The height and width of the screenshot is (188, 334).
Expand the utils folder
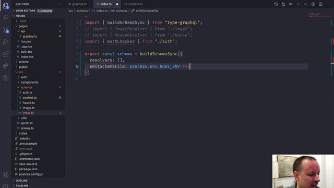coord(23,118)
